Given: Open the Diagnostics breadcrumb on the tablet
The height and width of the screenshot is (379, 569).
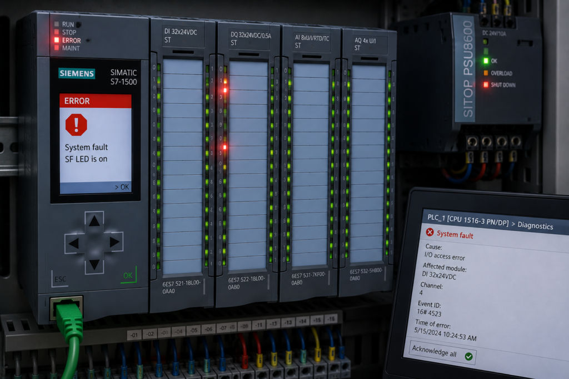Looking at the screenshot, I should pos(535,225).
